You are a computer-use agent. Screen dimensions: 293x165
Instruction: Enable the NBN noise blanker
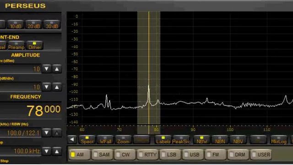click(x=220, y=140)
